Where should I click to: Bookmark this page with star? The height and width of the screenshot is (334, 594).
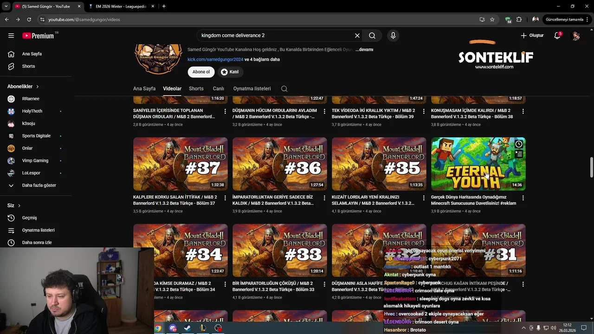coord(492,19)
